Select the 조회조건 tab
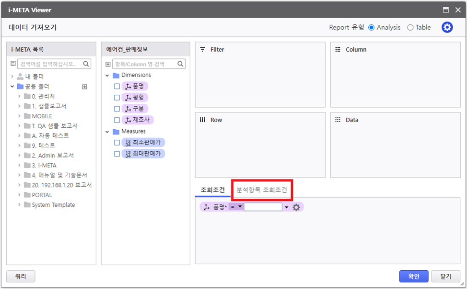This screenshot has width=467, height=289. pyautogui.click(x=212, y=190)
